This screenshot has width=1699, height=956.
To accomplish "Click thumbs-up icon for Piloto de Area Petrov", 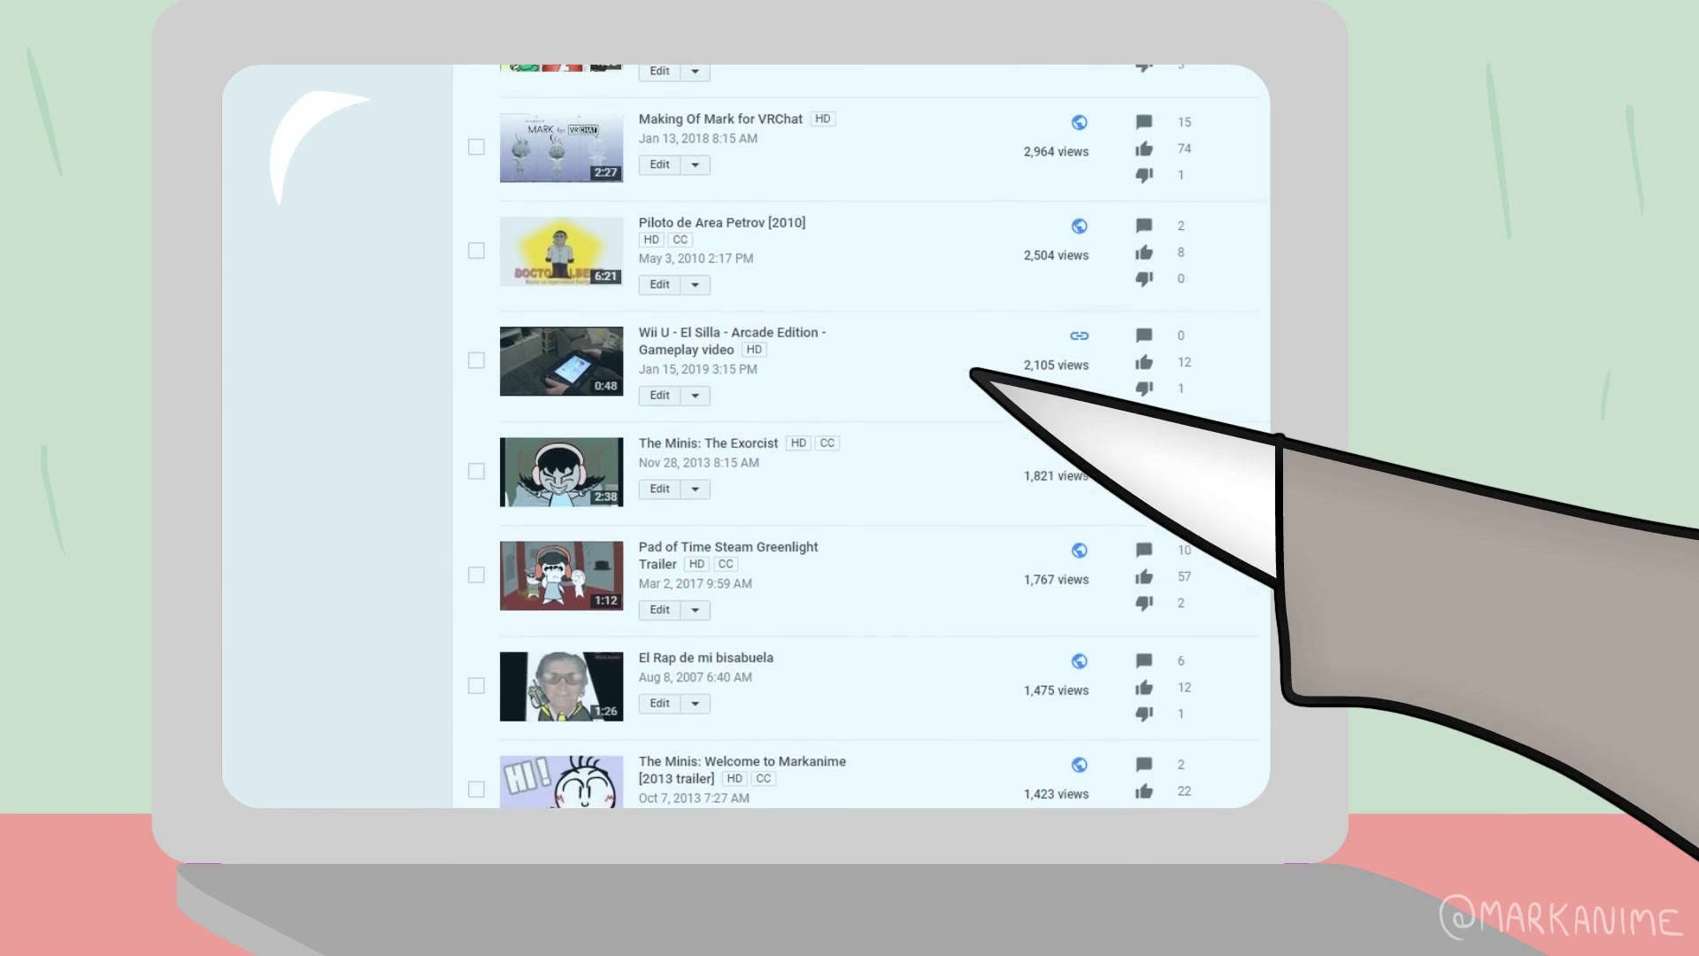I will (1143, 252).
